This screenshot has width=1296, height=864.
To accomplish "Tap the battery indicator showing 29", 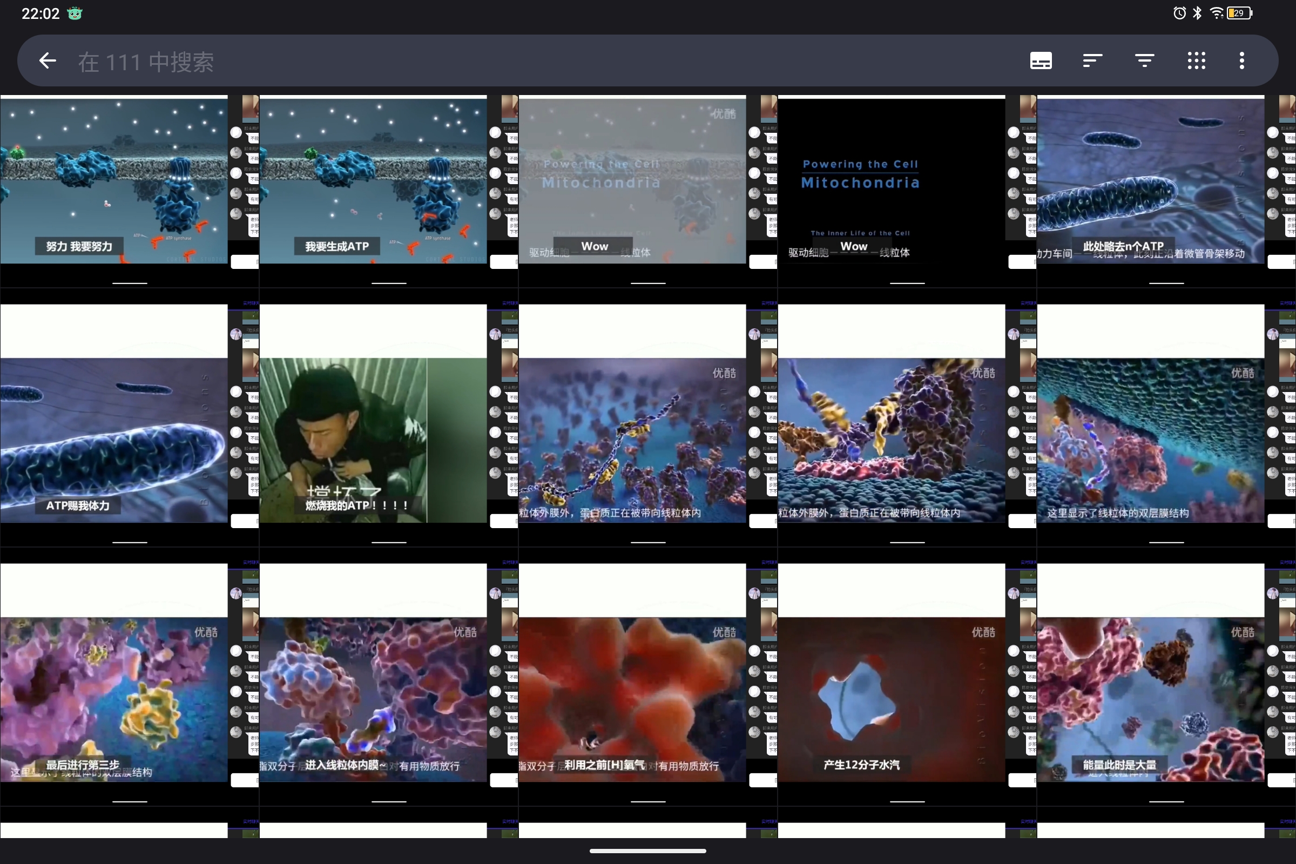I will [x=1240, y=13].
